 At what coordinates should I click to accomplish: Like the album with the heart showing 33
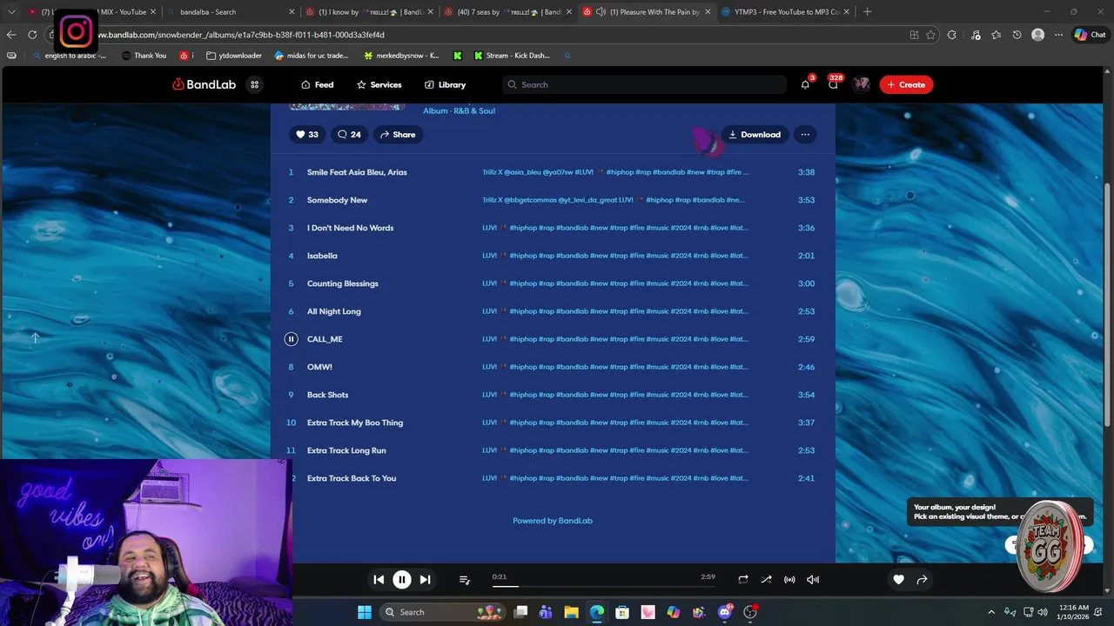[x=307, y=135]
